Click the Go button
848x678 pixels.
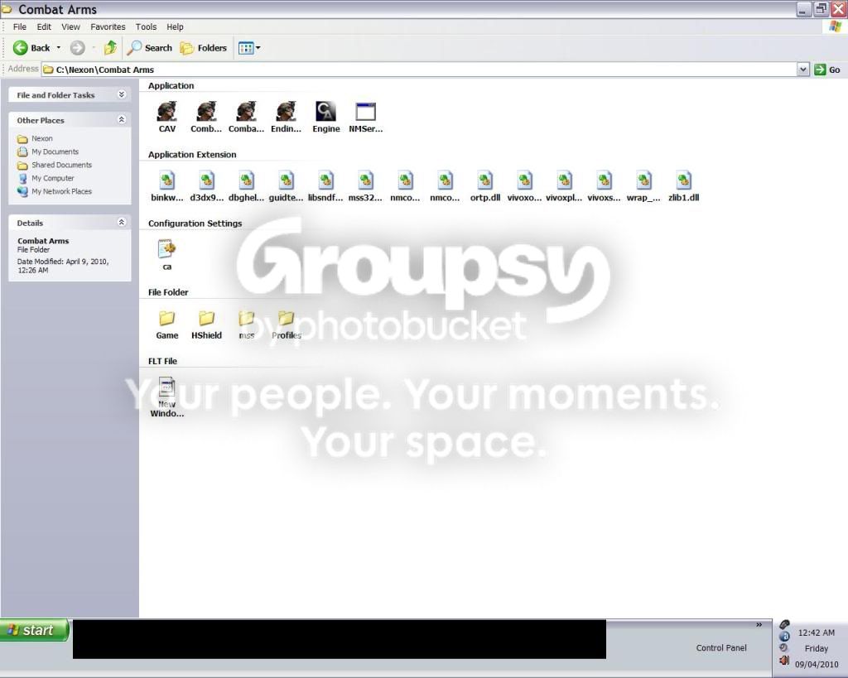pyautogui.click(x=827, y=70)
